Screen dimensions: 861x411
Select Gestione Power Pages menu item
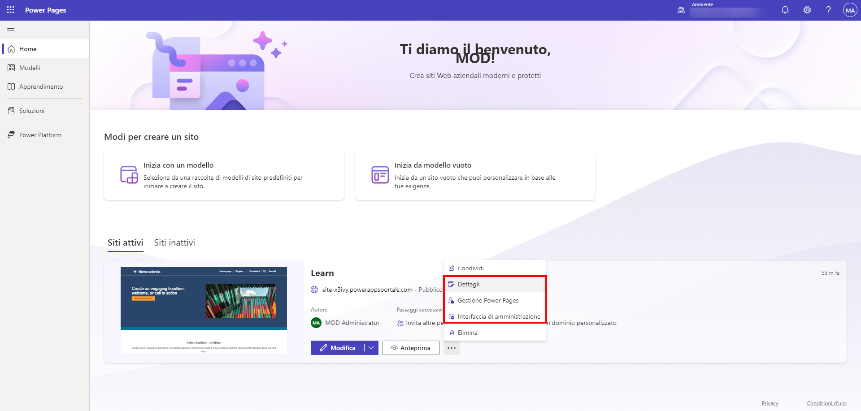(x=495, y=300)
